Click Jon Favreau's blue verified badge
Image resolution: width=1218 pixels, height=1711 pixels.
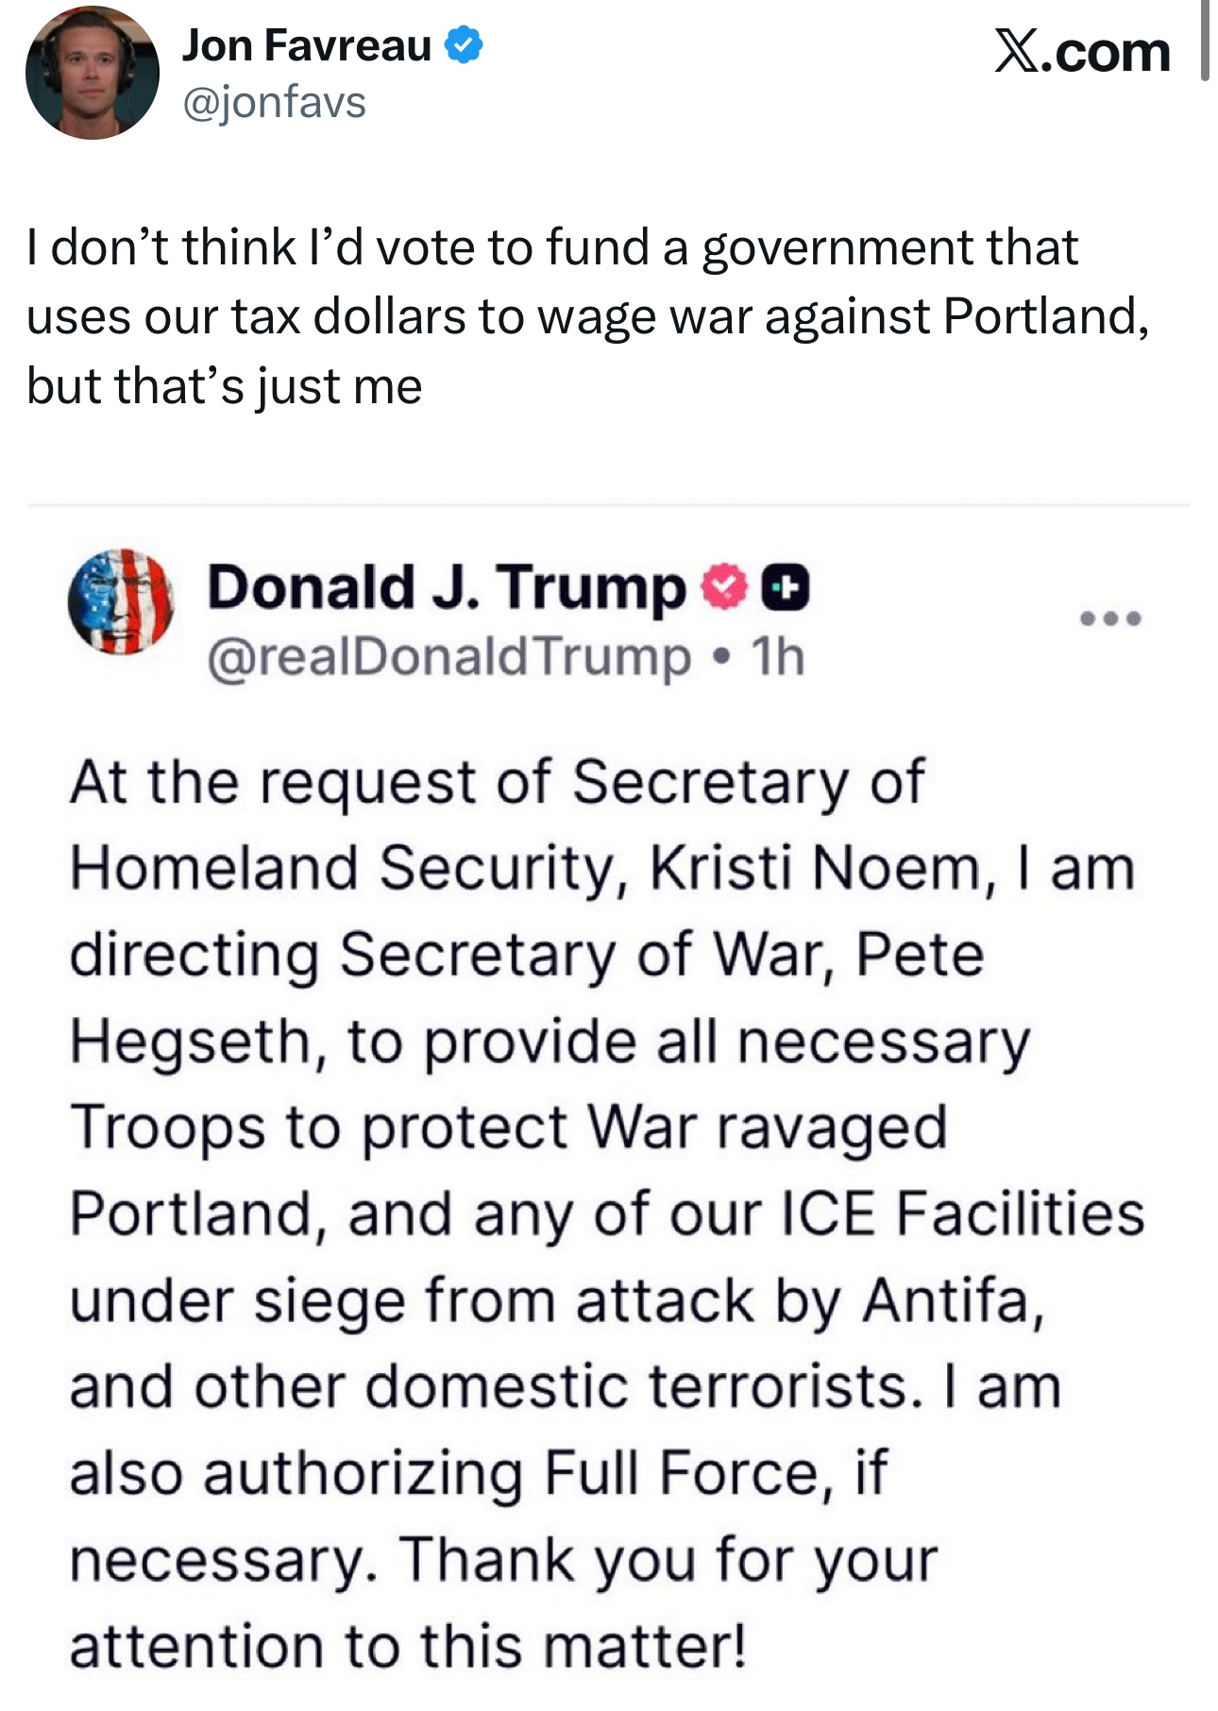click(464, 45)
